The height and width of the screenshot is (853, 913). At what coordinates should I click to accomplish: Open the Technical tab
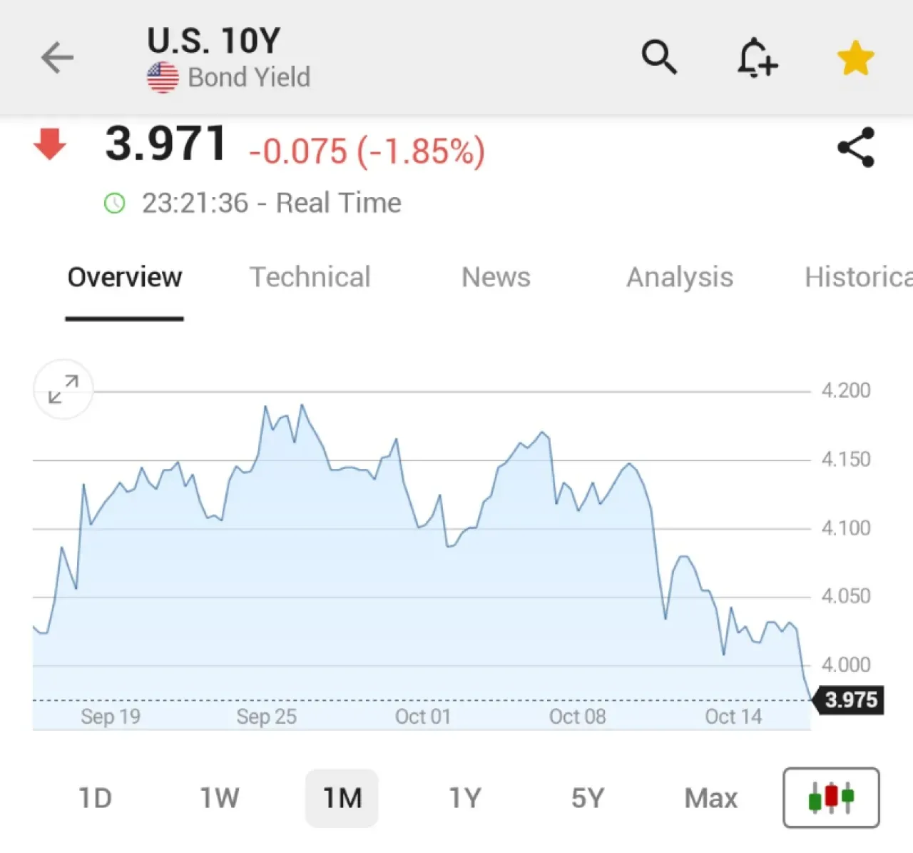click(x=310, y=277)
